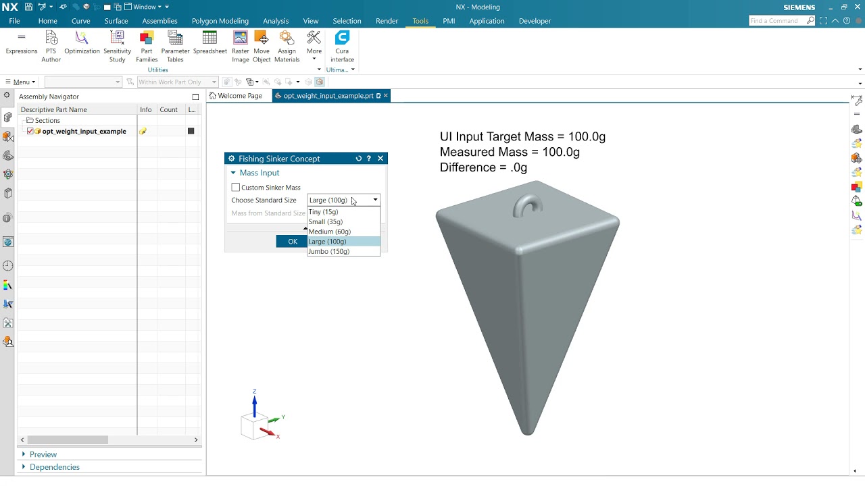Open the Spreadsheet tool
The height and width of the screenshot is (486, 865).
[x=210, y=43]
